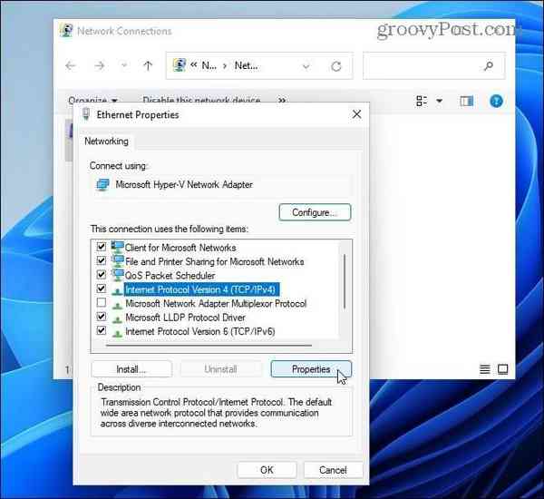The width and height of the screenshot is (544, 499).
Task: Click the Up one level arrow
Action: (x=148, y=65)
